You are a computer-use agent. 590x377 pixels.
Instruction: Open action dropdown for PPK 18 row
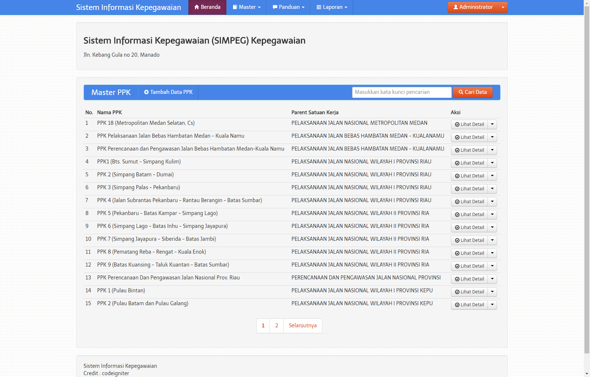(492, 124)
